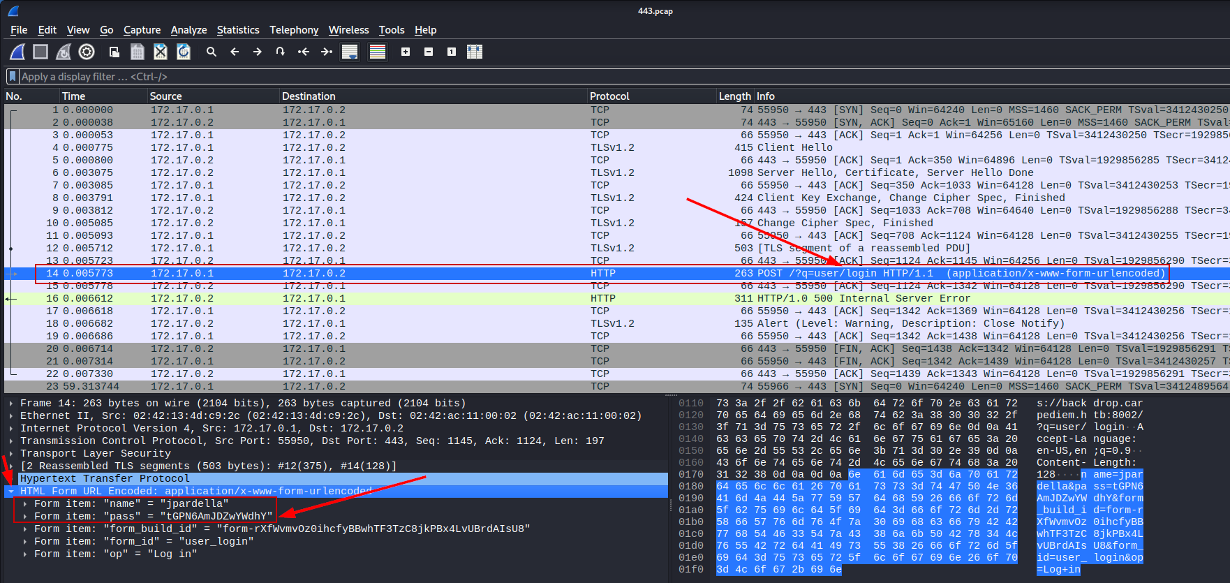1230x583 pixels.
Task: Expand Form item "pass" entry
Action: [25, 517]
